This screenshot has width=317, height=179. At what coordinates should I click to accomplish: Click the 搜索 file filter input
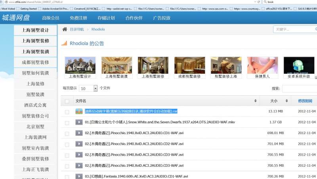300,89
